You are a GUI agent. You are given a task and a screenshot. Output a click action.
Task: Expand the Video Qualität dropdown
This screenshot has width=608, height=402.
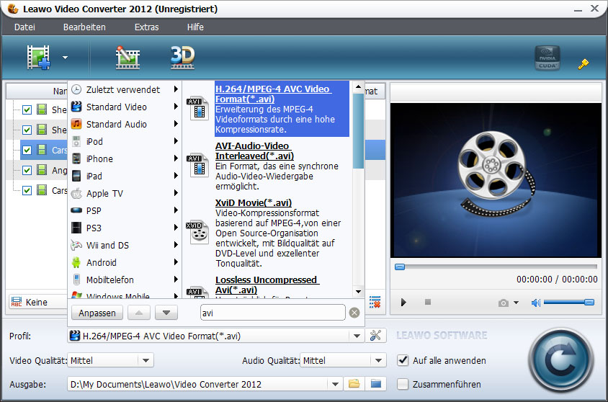146,360
